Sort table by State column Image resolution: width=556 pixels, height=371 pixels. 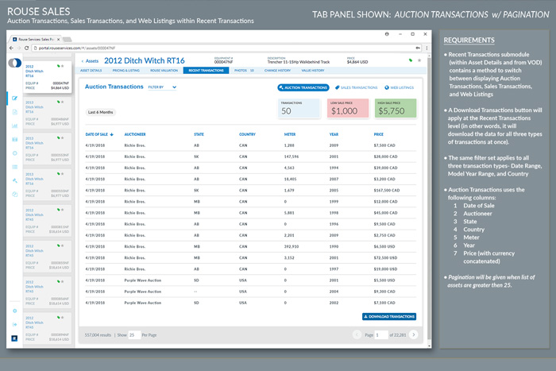pos(199,134)
